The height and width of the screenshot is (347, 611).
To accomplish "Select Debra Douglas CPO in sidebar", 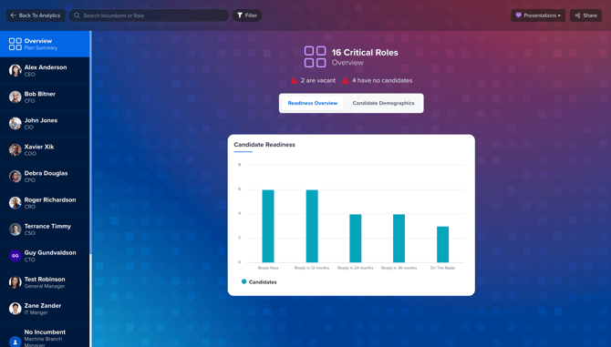I will click(45, 176).
